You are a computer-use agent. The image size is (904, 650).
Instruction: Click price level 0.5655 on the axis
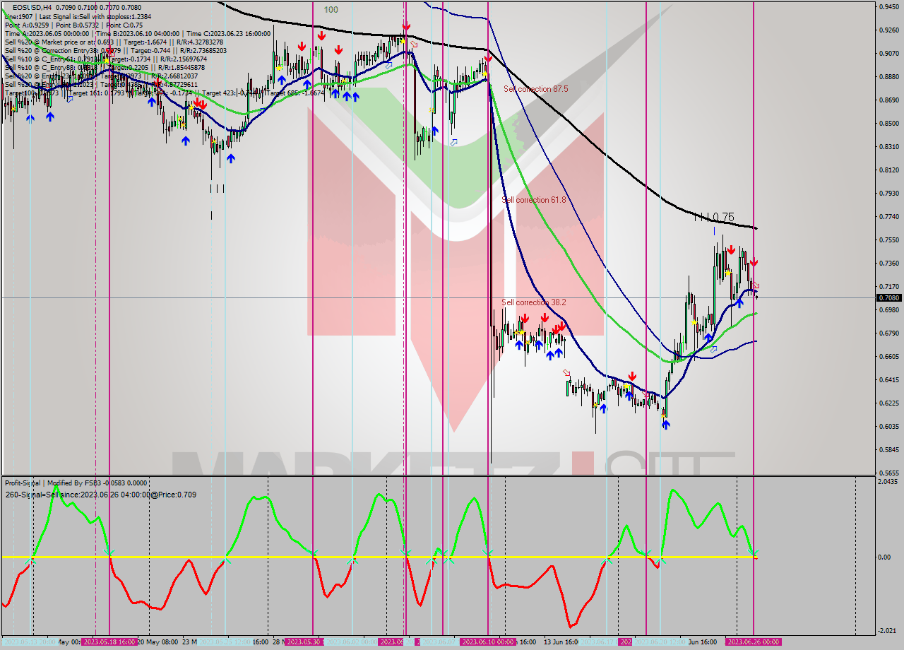point(888,473)
